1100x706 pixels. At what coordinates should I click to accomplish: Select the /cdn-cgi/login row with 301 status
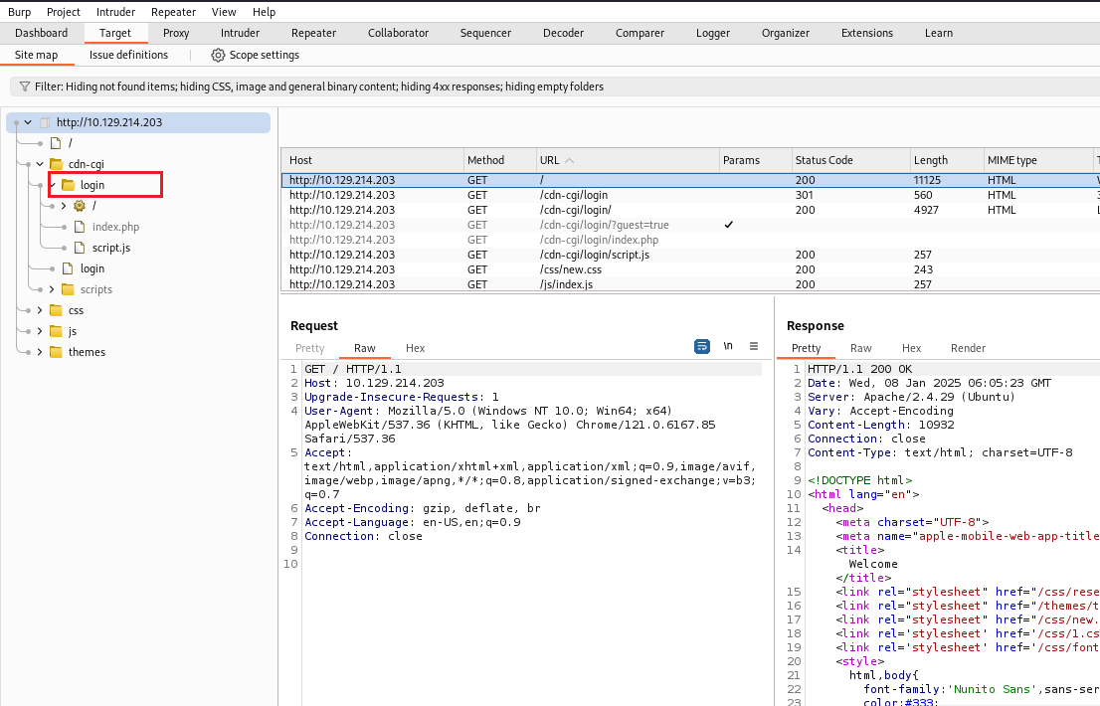point(690,195)
